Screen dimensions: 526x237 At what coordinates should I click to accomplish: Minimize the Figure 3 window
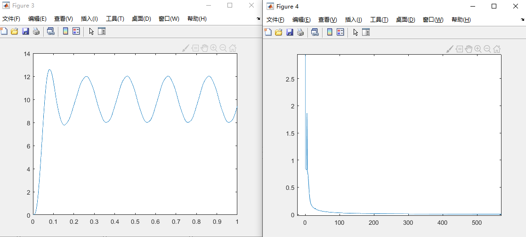pos(209,5)
